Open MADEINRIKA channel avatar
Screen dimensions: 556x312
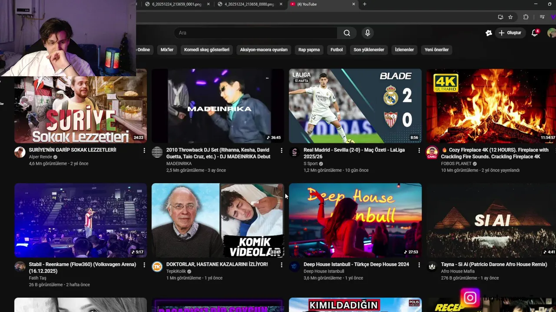click(157, 152)
